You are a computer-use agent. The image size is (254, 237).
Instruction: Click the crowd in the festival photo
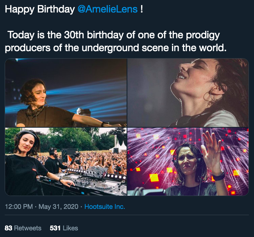click(x=98, y=158)
